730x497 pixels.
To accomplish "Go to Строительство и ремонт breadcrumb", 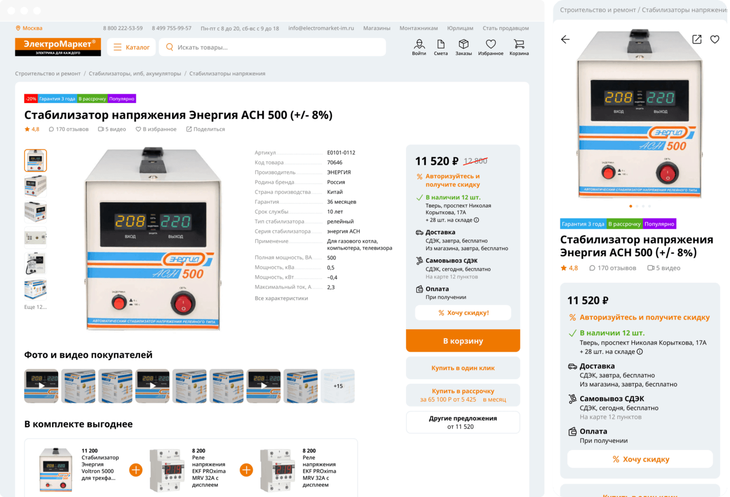I will (48, 74).
